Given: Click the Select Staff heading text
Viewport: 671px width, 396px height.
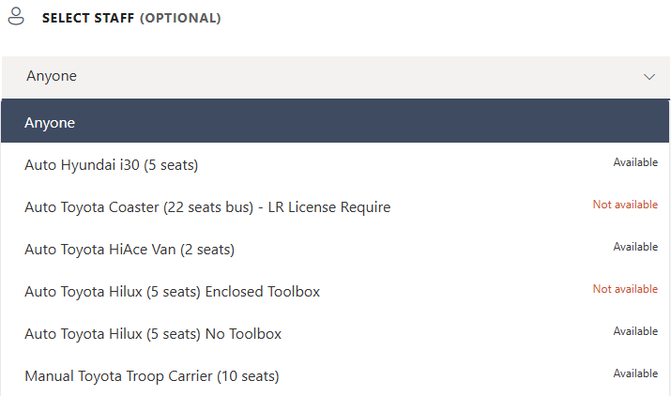Looking at the screenshot, I should coord(89,18).
